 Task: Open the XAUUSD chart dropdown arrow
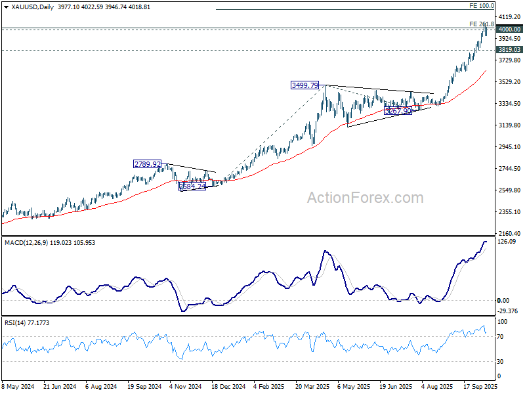pos(6,7)
